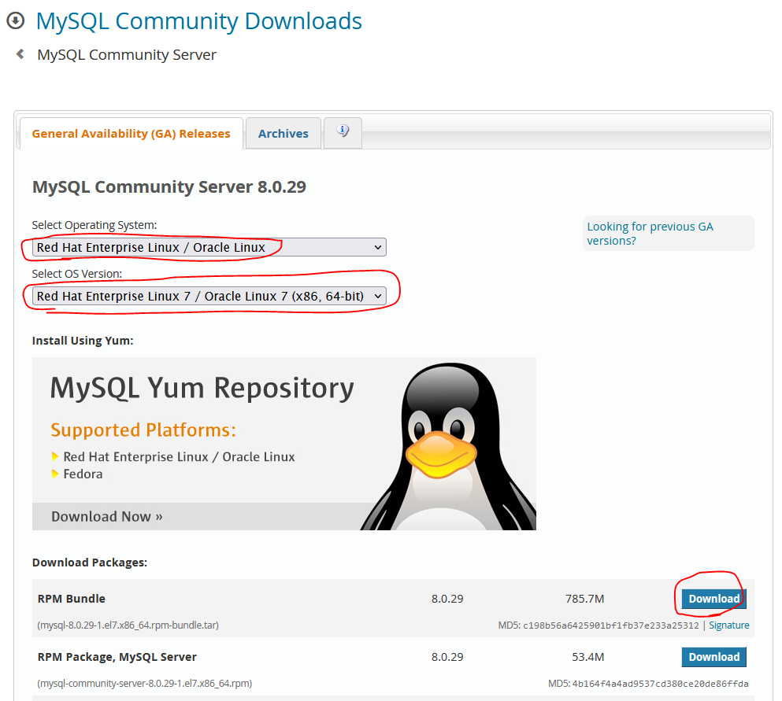Click the MySQL Community Server breadcrumb
This screenshot has width=782, height=701.
[126, 54]
